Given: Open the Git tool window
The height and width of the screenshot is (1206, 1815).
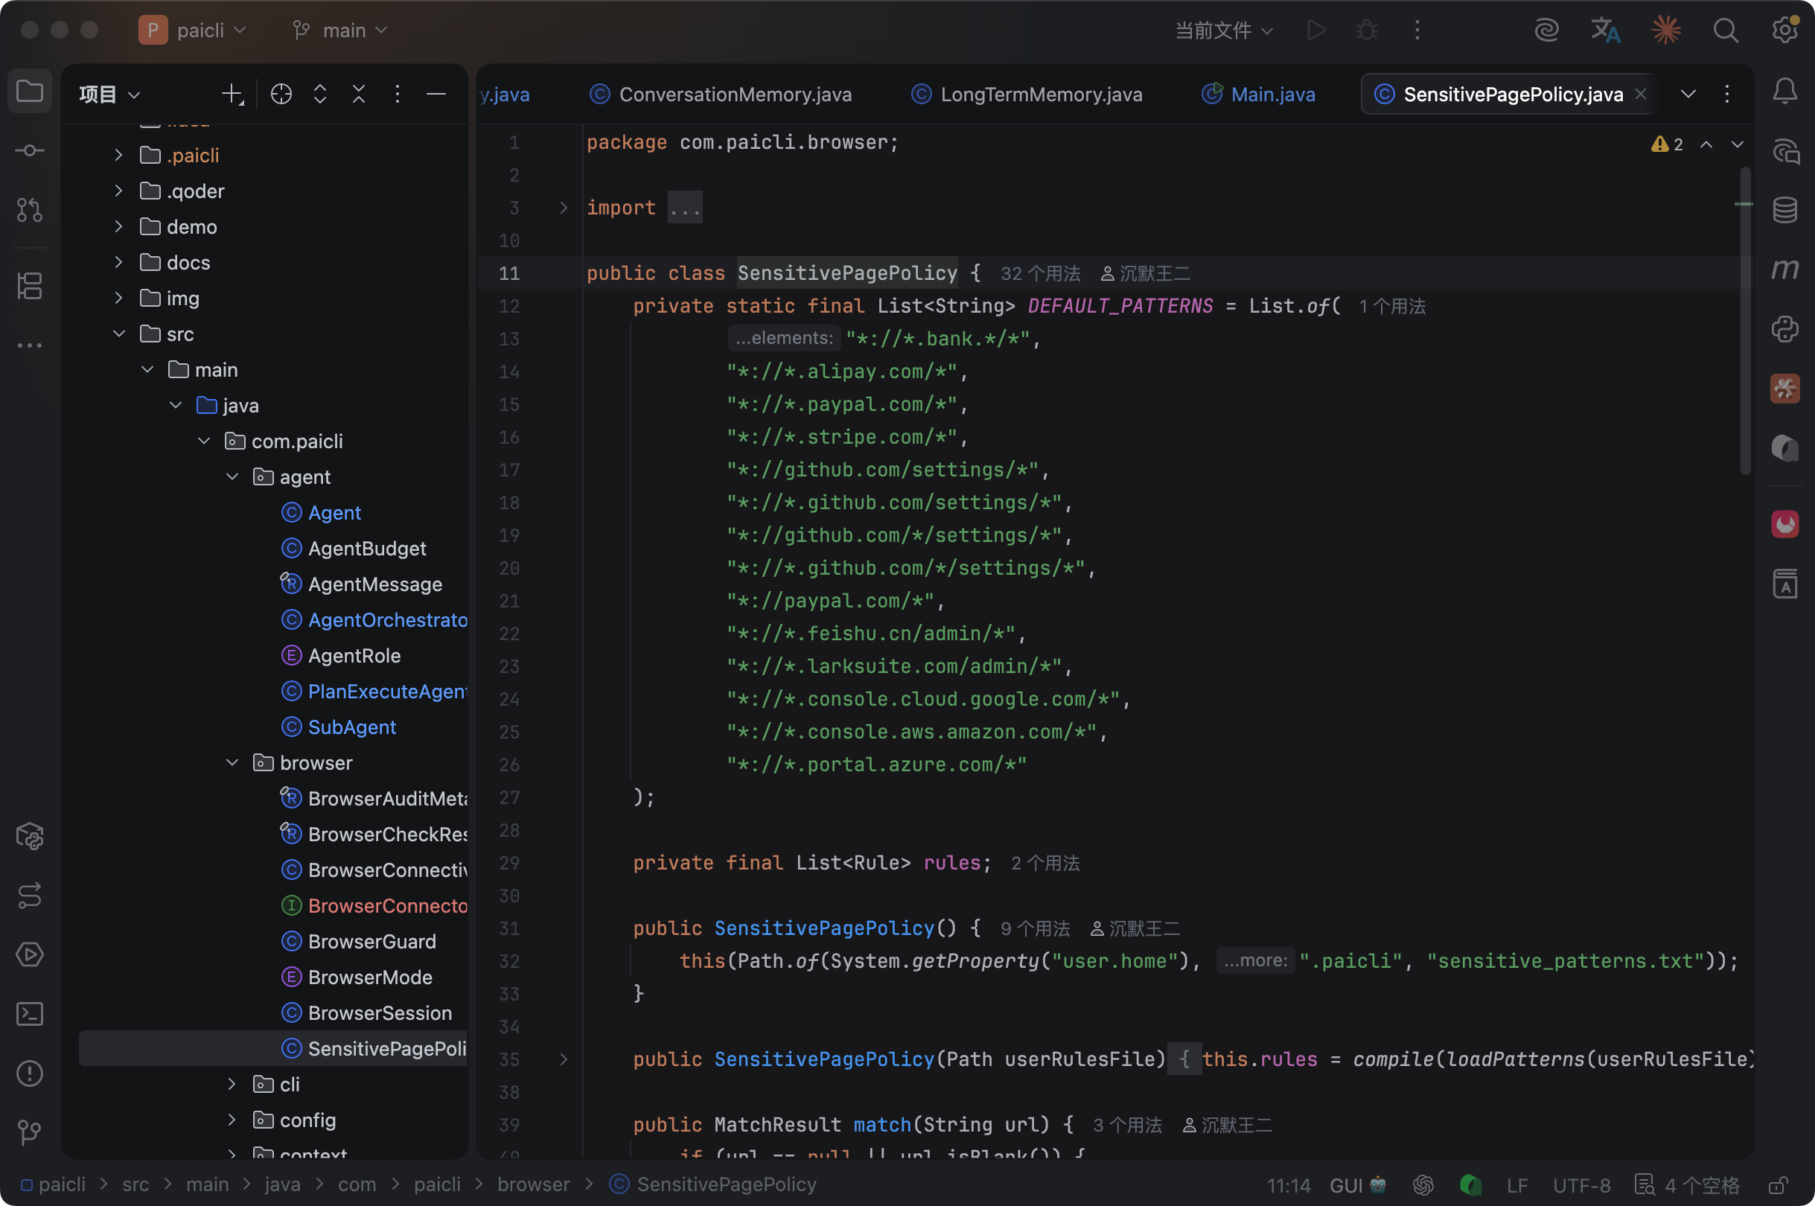Looking at the screenshot, I should pos(29,1132).
